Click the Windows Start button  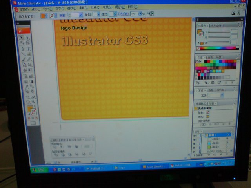tap(39, 170)
